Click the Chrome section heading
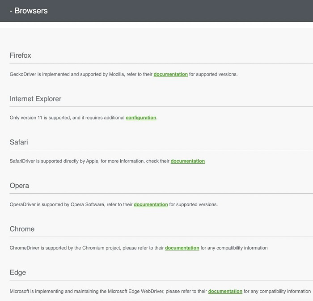This screenshot has width=313, height=301. coord(22,229)
